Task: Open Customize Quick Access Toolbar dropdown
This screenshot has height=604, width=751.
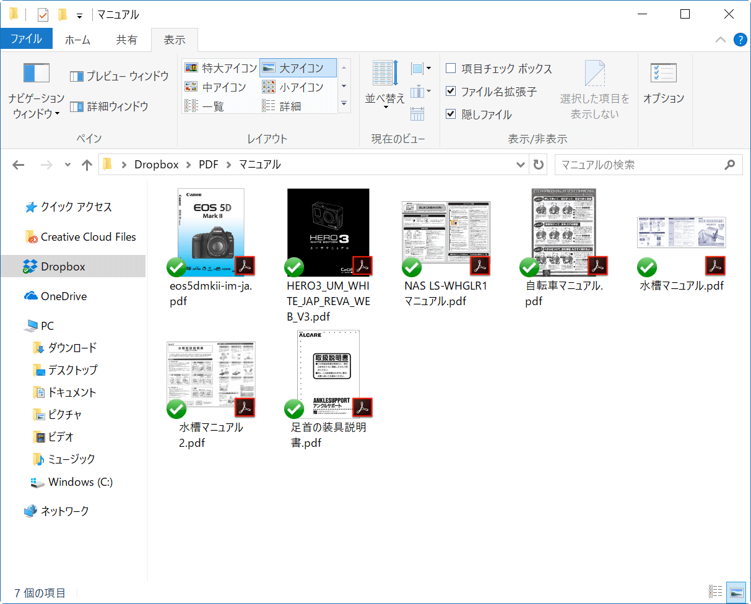Action: 79,15
